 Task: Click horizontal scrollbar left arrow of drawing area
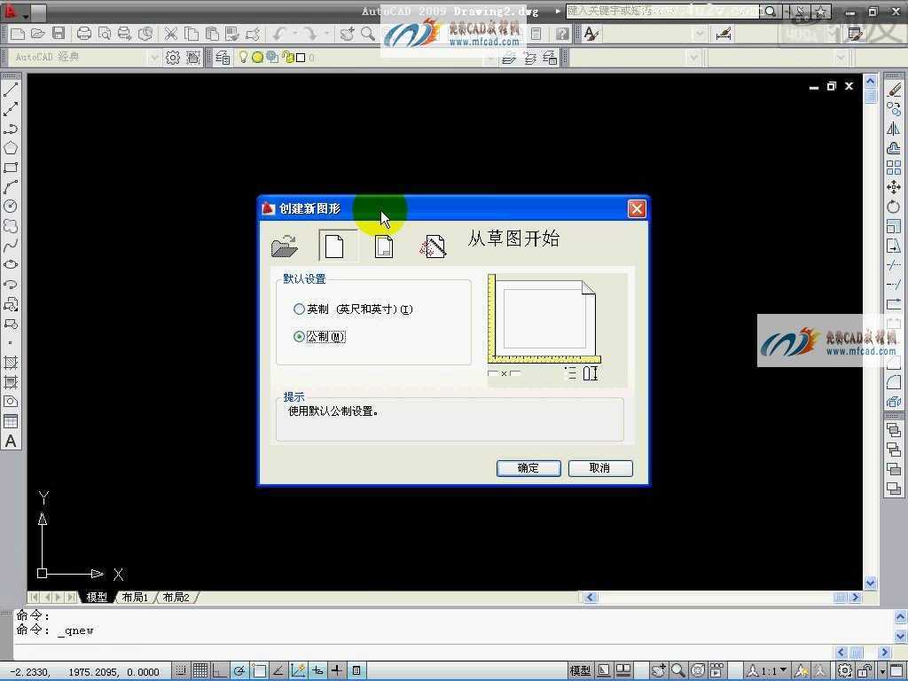tap(590, 597)
